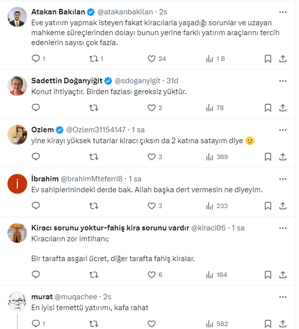
Task: Retweet Ozlem's post
Action: click(x=93, y=157)
